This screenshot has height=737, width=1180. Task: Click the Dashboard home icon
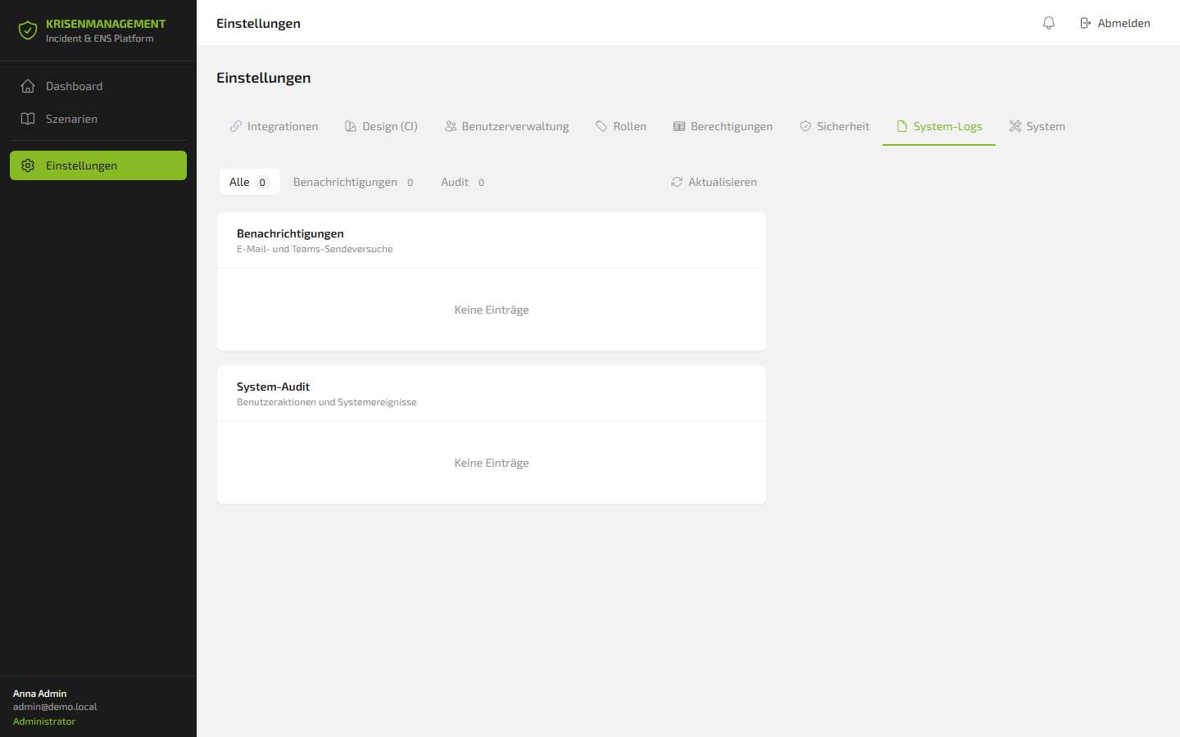click(x=28, y=86)
